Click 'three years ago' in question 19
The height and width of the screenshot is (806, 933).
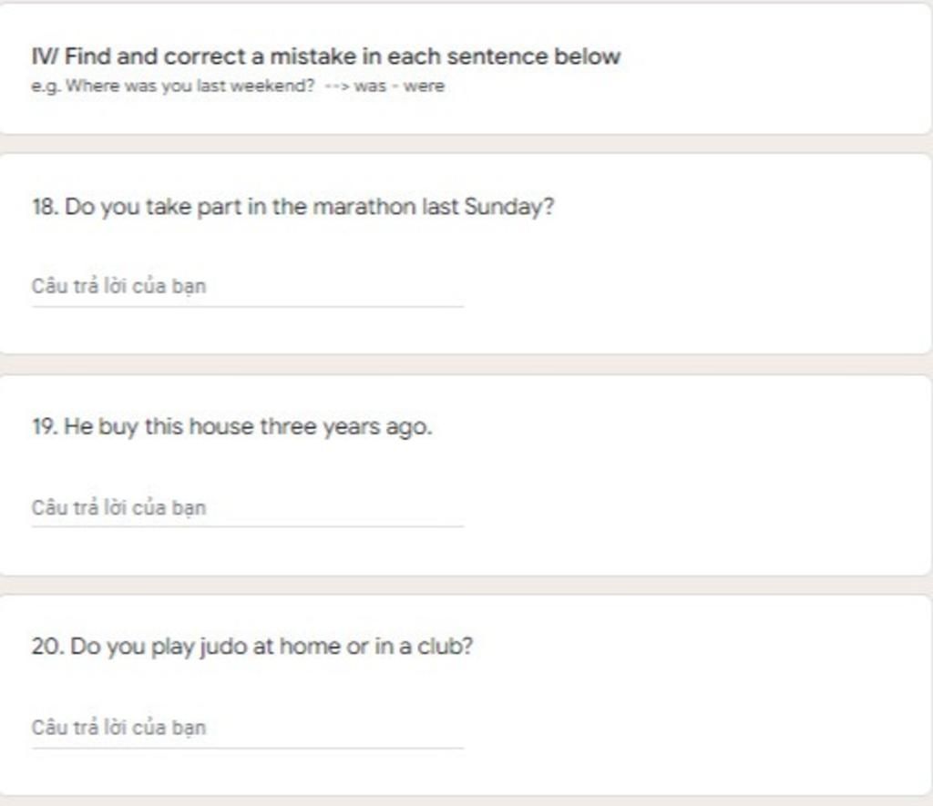[346, 428]
